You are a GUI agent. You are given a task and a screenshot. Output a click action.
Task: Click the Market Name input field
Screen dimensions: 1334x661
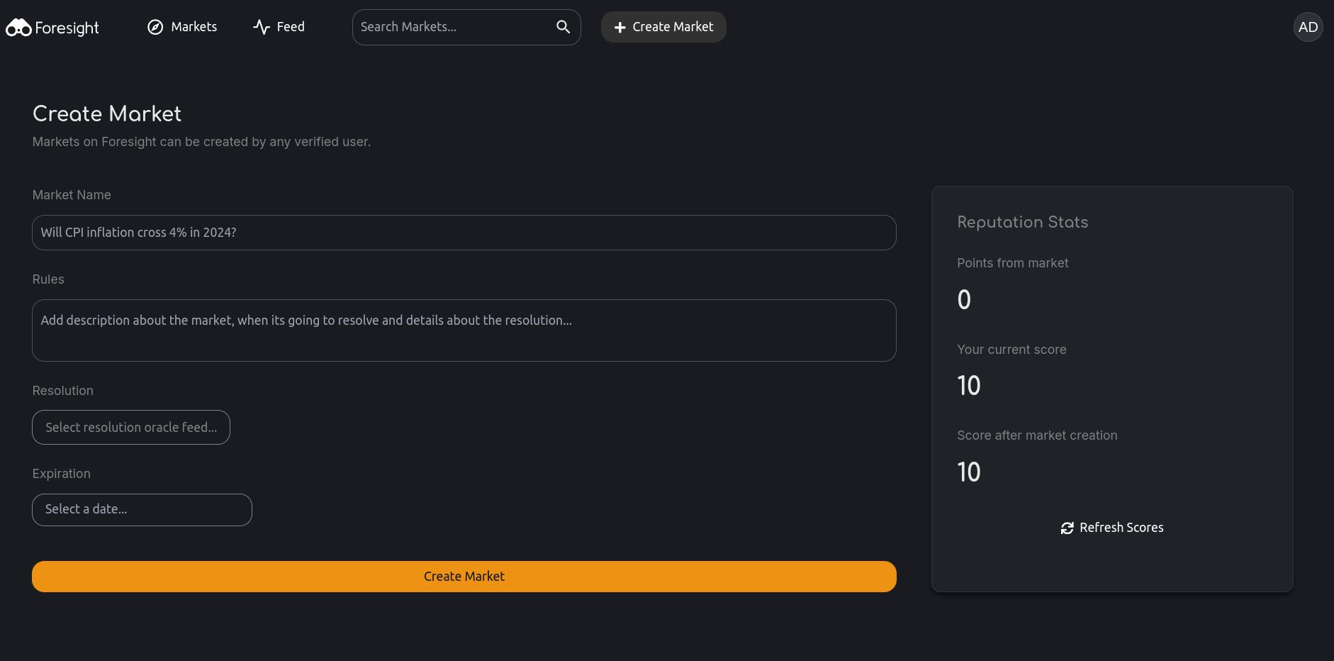tap(464, 233)
